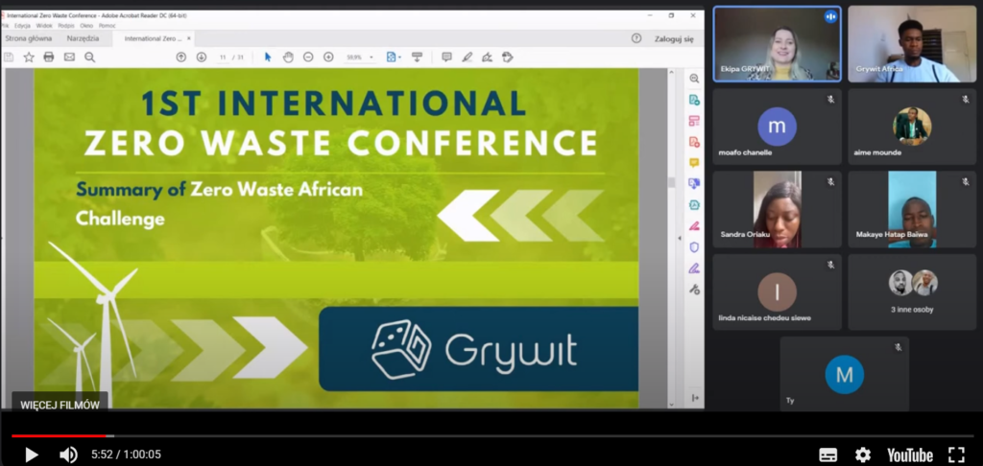Viewport: 983px width, 466px height.
Task: Click the Save file icon in Acrobat toolbar
Action: (9, 57)
